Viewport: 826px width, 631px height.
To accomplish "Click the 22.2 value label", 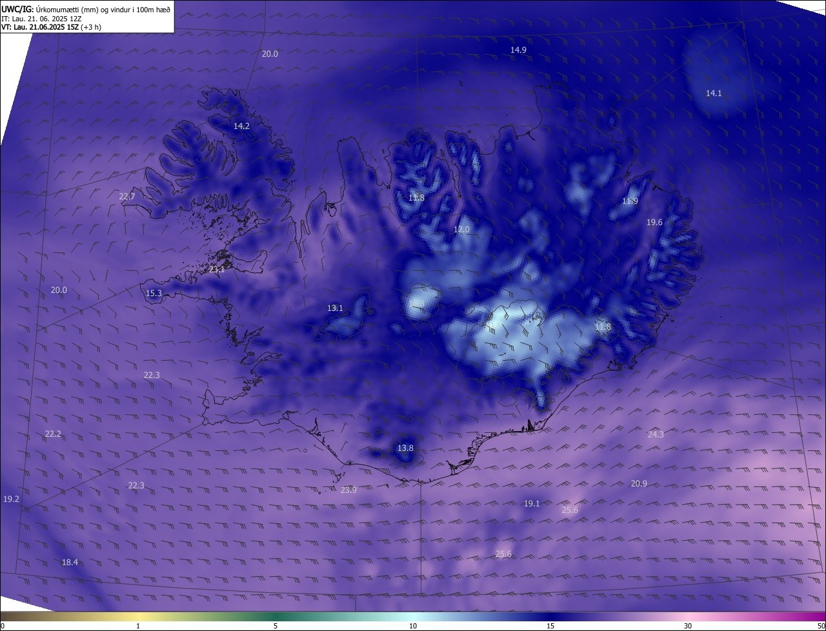I will [53, 434].
